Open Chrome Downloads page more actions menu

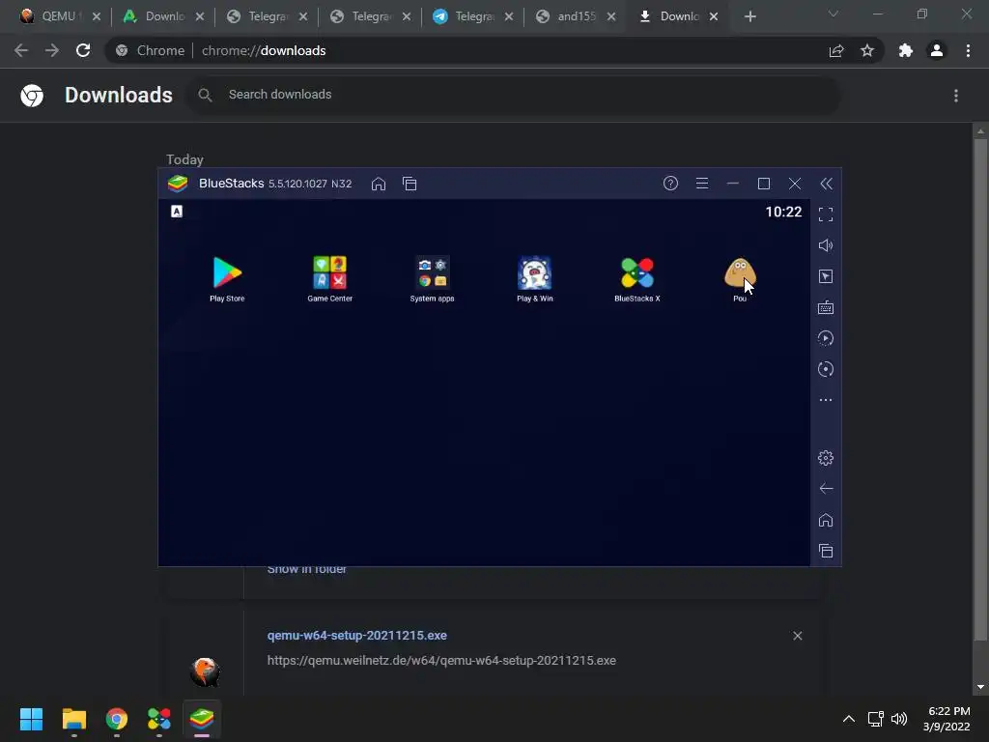pos(956,96)
